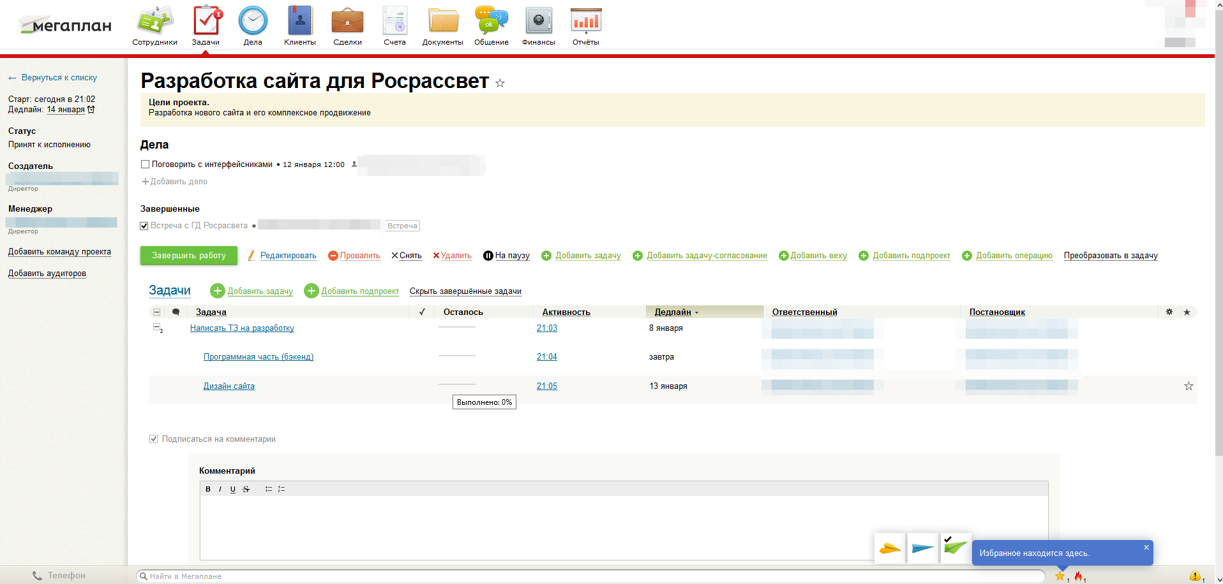
Task: Click the Найти в Мегаплане search field
Action: point(591,576)
